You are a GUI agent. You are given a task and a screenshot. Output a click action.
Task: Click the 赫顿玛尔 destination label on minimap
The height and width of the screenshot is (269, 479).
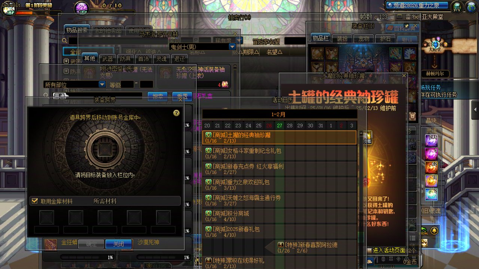[436, 74]
